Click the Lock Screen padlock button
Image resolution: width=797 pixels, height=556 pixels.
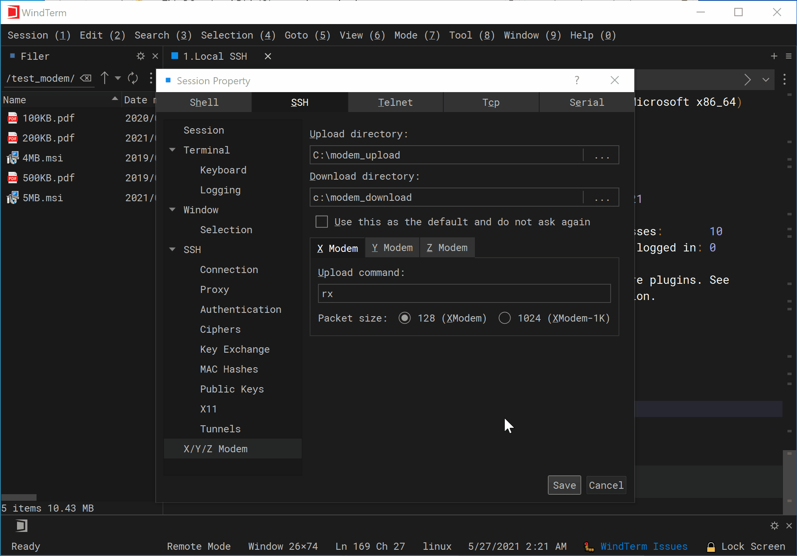pyautogui.click(x=746, y=546)
